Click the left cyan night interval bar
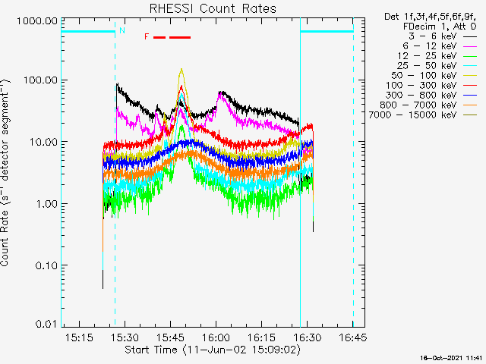The image size is (486, 364). coord(88,32)
